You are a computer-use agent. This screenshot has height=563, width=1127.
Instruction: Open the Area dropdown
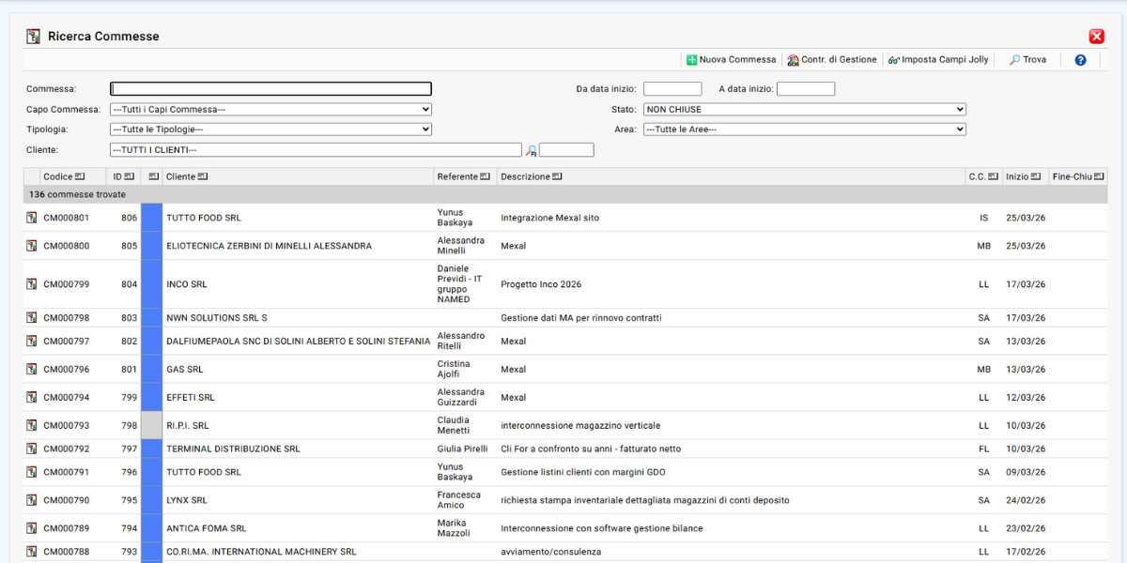coord(804,129)
